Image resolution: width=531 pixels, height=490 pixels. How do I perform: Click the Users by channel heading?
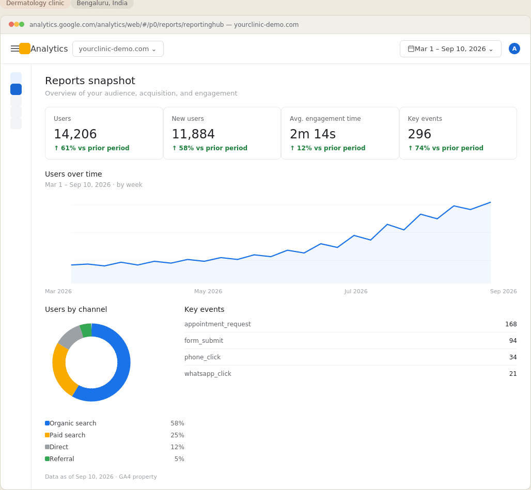(76, 309)
